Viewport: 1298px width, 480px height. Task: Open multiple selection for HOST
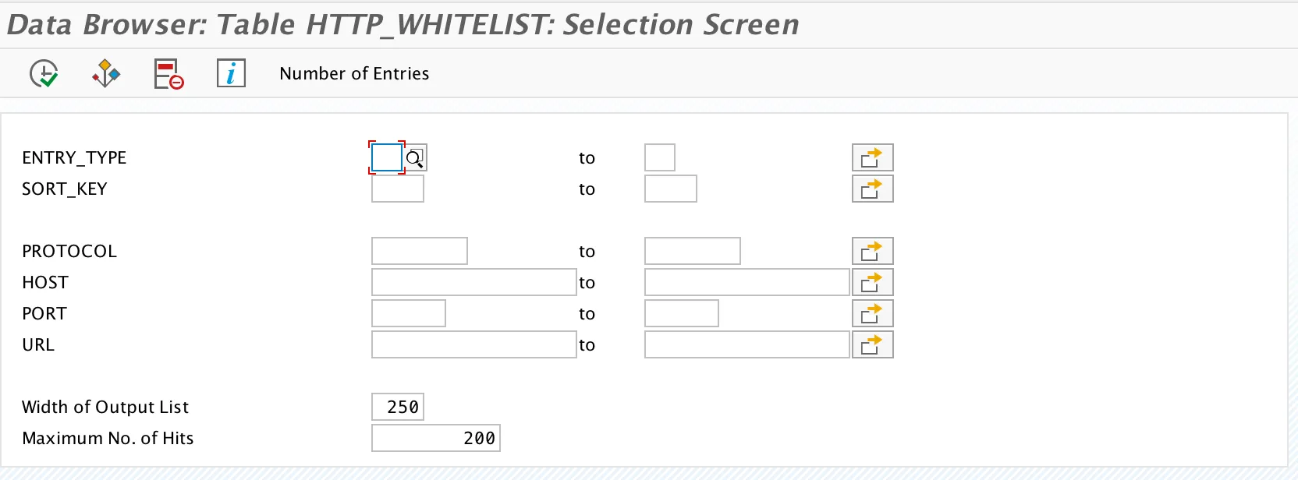pyautogui.click(x=872, y=283)
